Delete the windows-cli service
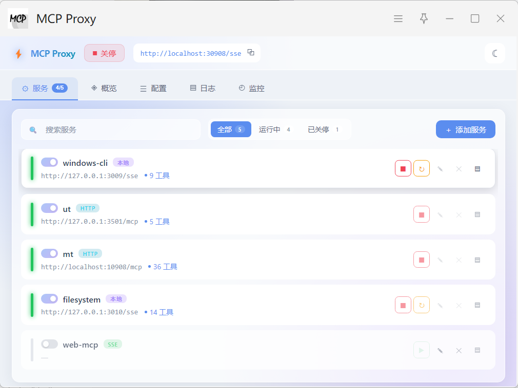 coord(459,169)
